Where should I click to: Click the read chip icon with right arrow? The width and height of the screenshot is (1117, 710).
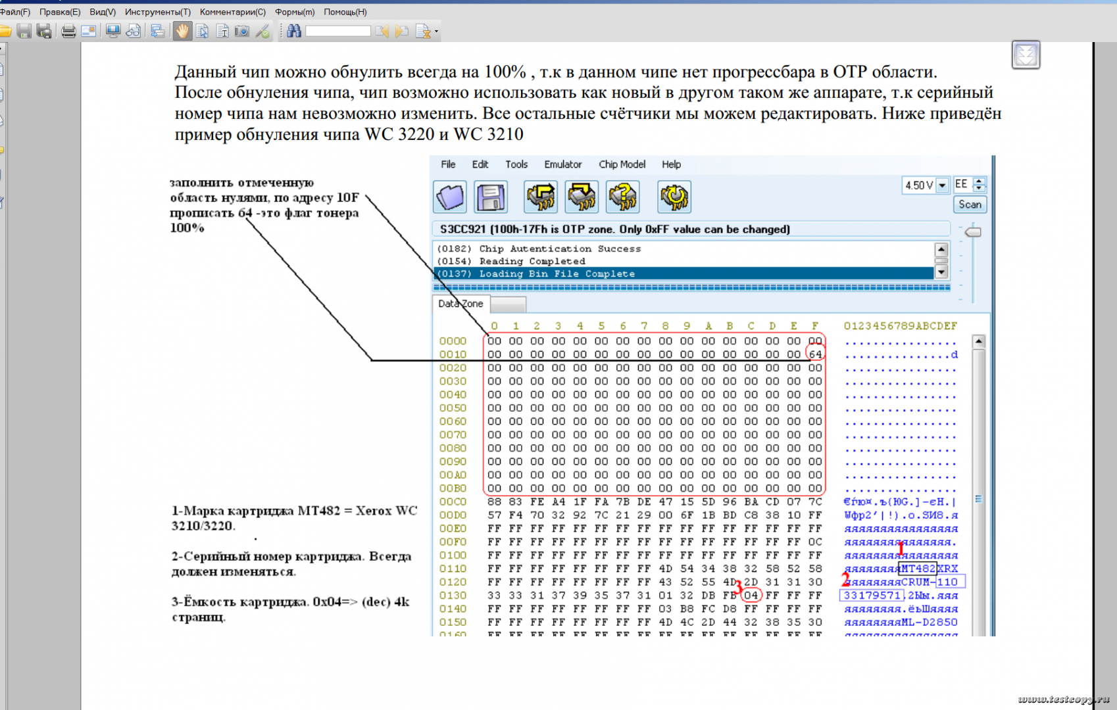541,197
